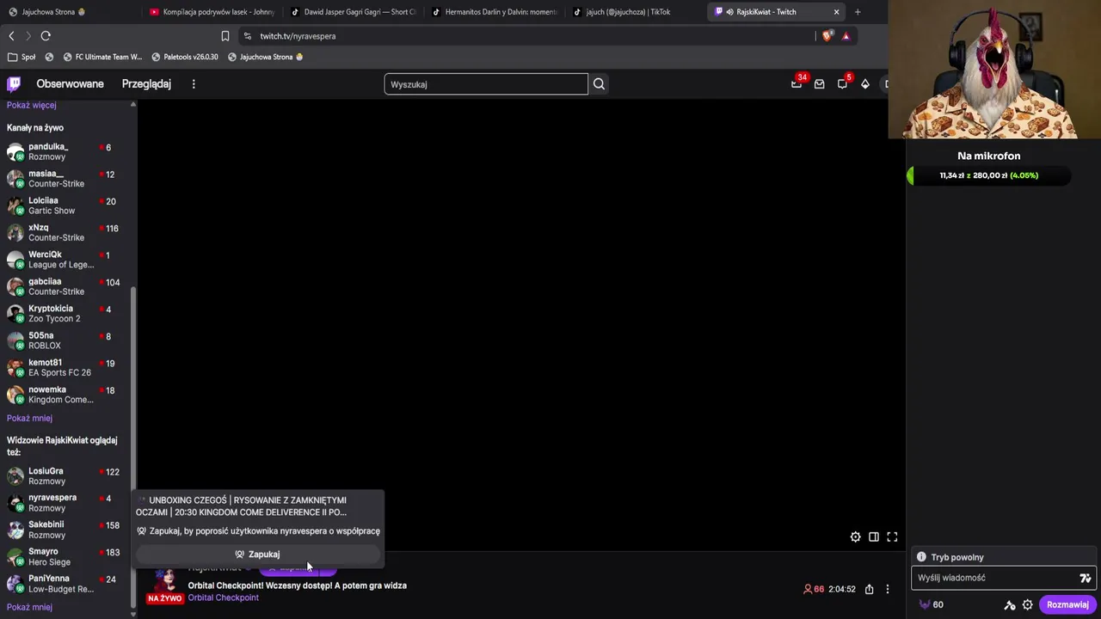Collapse viewers-also-watch list Pokaż mniej
The width and height of the screenshot is (1101, 619).
(x=29, y=607)
